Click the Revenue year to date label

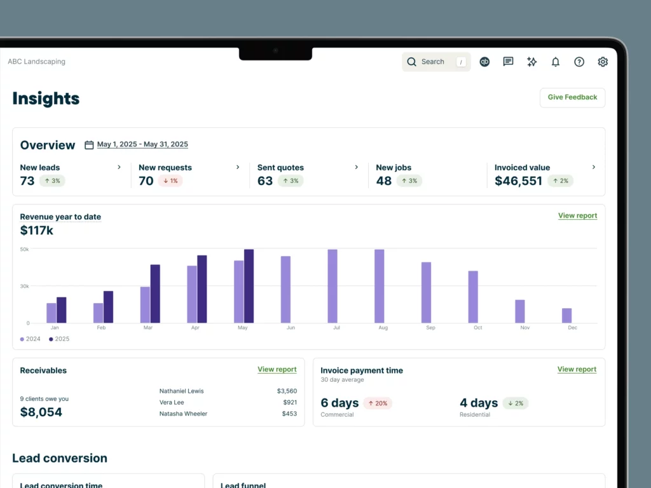(60, 217)
